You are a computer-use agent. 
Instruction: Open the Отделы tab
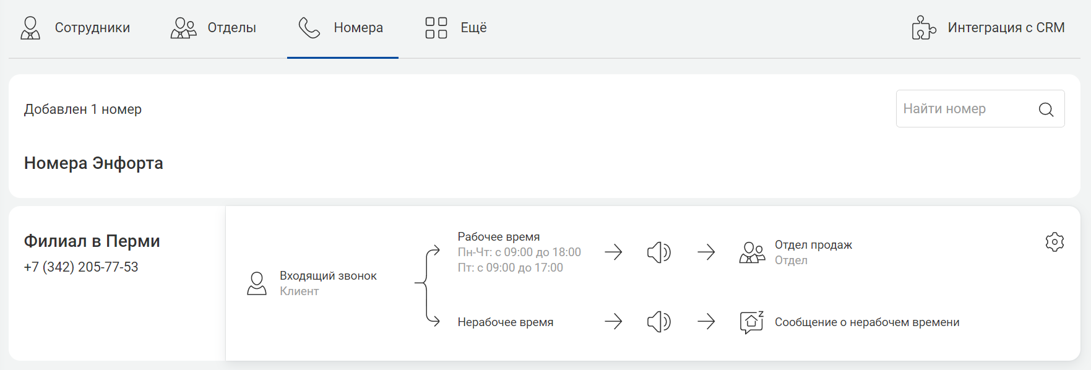pyautogui.click(x=213, y=28)
